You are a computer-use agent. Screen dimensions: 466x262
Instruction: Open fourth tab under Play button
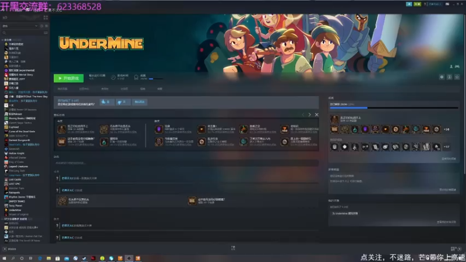coord(124,89)
